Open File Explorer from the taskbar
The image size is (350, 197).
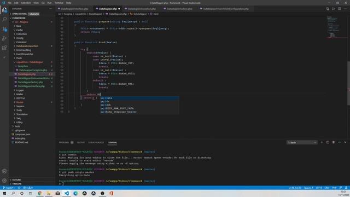click(49, 193)
